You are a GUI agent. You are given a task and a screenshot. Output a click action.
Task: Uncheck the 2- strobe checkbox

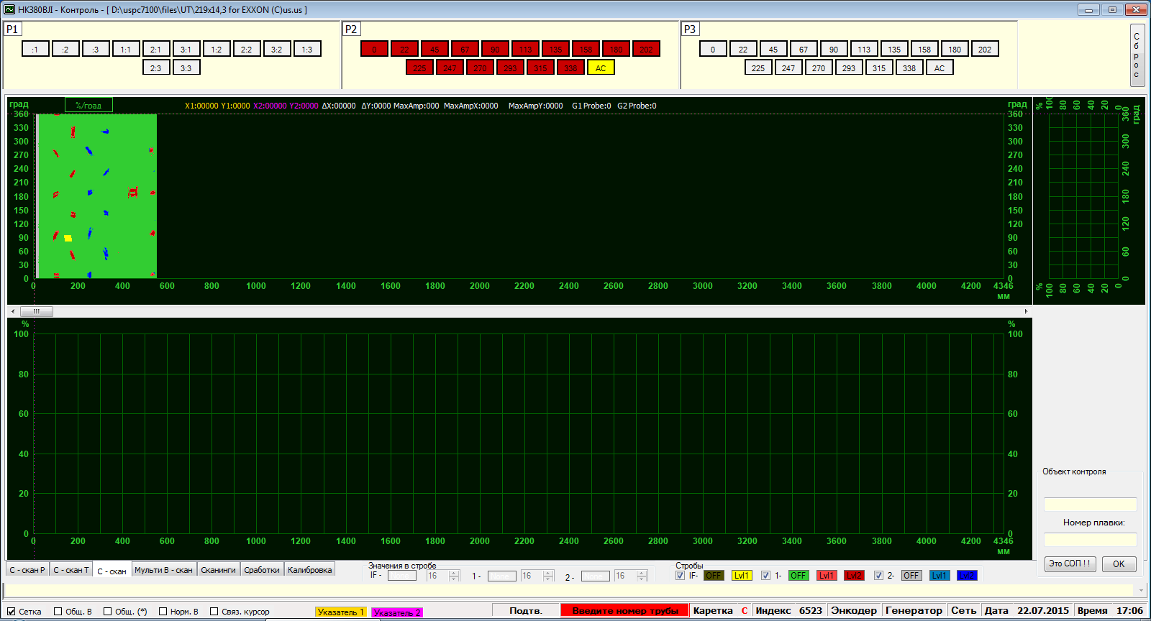878,576
